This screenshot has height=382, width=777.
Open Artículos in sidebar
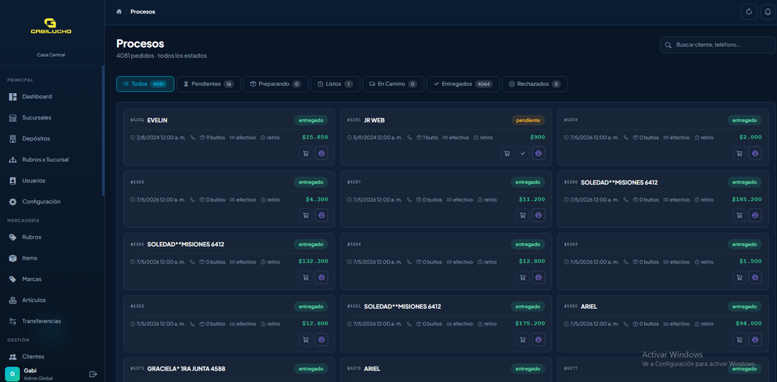click(52, 300)
